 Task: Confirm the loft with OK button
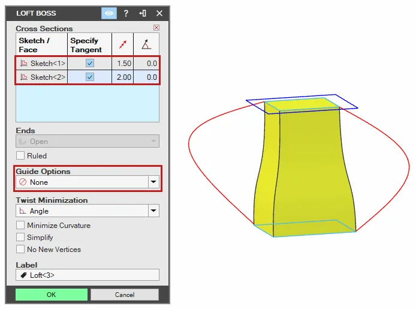(52, 295)
